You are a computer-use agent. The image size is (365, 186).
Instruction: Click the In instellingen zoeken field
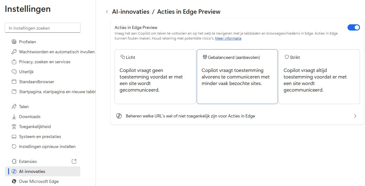click(x=43, y=28)
